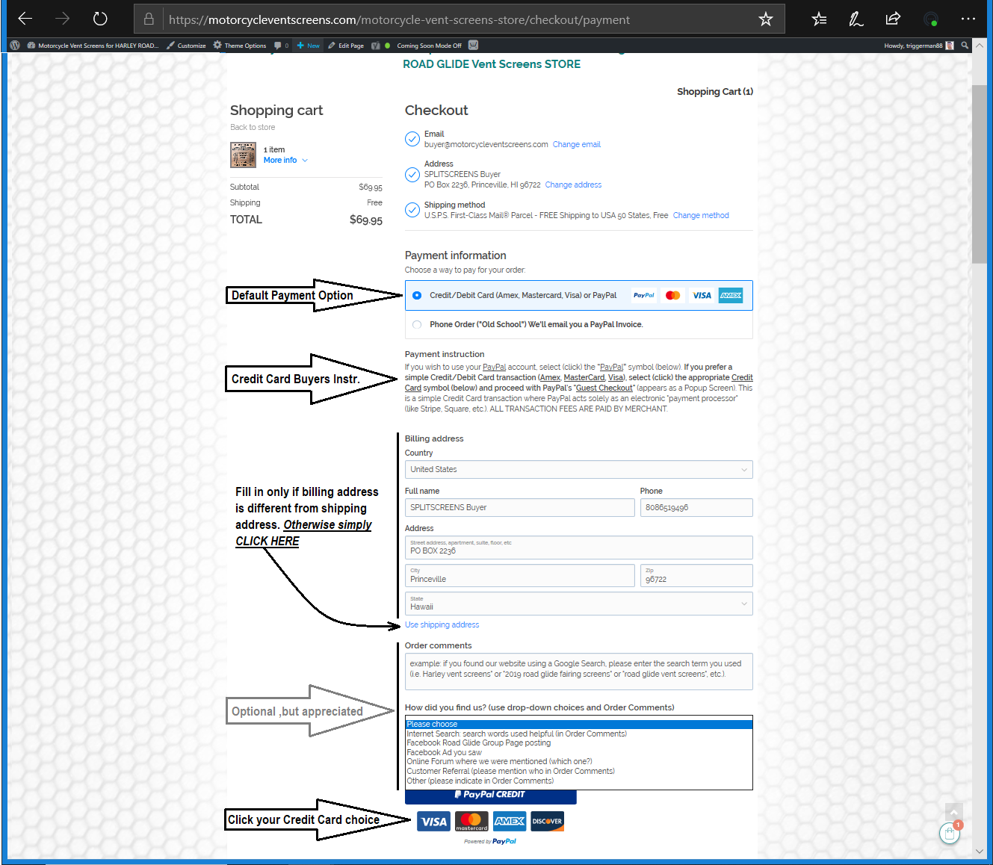Click the padlock site security icon
Viewport: 993px width, 865px height.
(149, 19)
